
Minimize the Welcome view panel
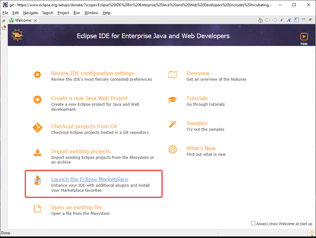tap(303, 19)
